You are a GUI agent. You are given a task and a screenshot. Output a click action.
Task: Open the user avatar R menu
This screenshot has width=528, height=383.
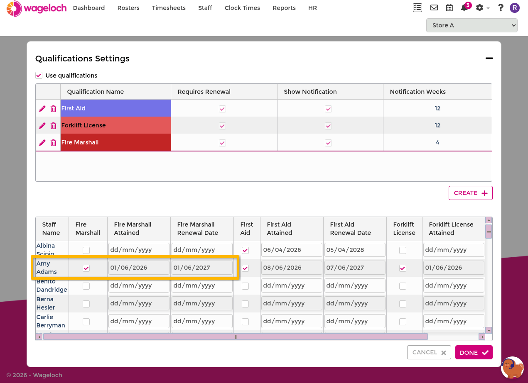(x=515, y=8)
